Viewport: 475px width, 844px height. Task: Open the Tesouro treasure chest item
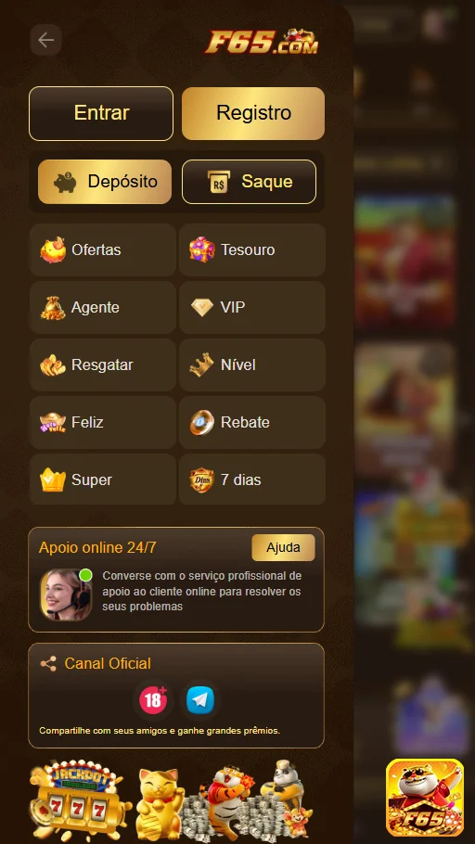(252, 249)
